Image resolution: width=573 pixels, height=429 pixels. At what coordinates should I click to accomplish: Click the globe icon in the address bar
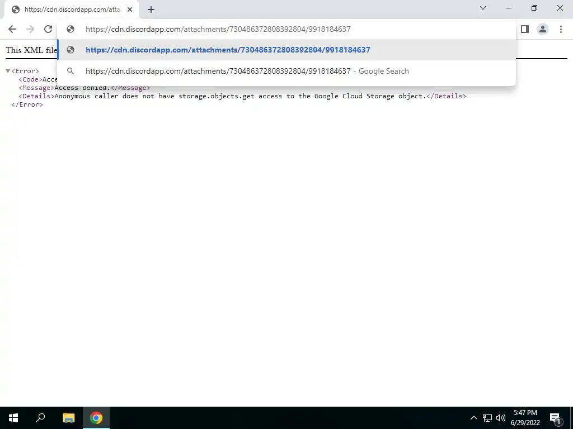pos(71,29)
